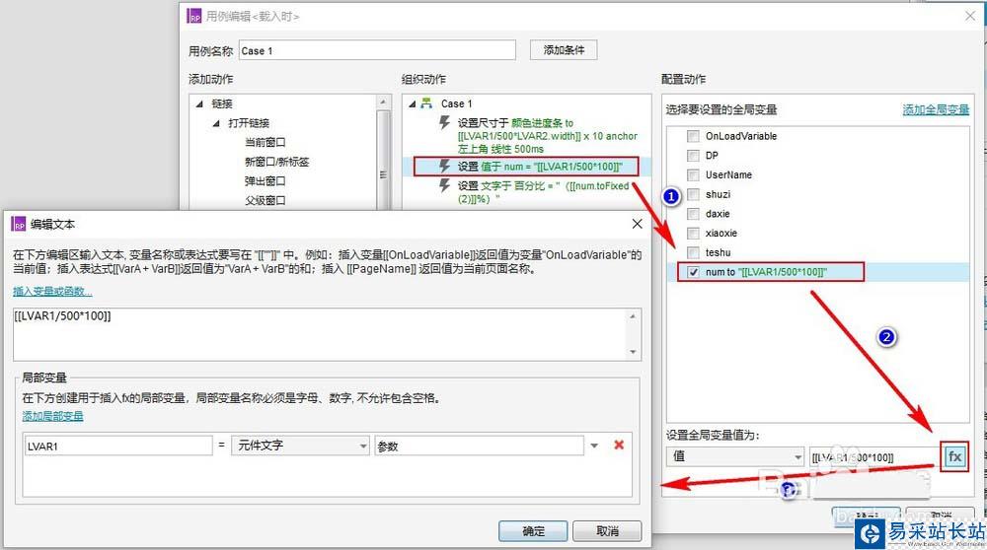This screenshot has height=550, width=987.
Task: Click the RP icon in 用例编辑 title bar
Action: 194,16
